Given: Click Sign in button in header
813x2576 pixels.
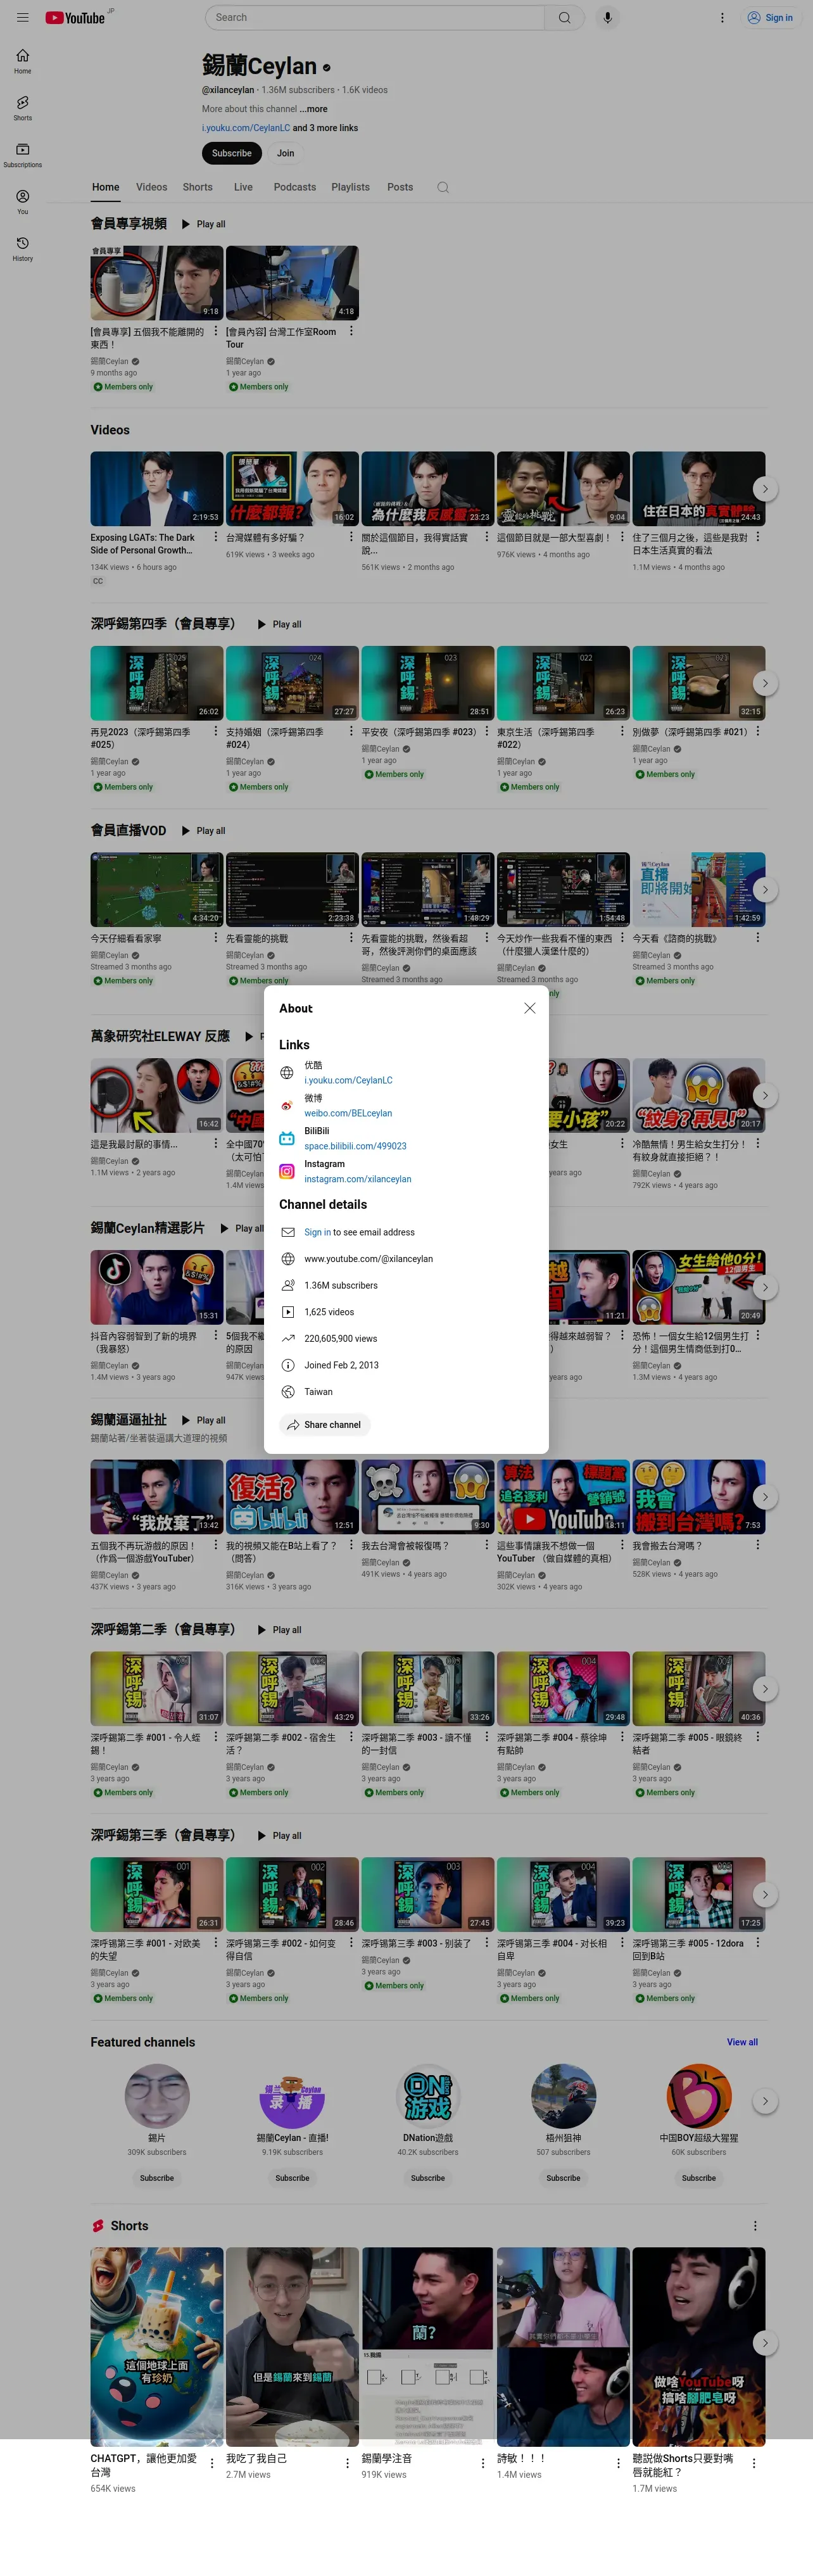Looking at the screenshot, I should pyautogui.click(x=770, y=17).
